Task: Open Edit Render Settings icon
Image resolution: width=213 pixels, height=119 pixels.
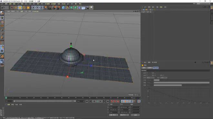Action: [x=58, y=8]
